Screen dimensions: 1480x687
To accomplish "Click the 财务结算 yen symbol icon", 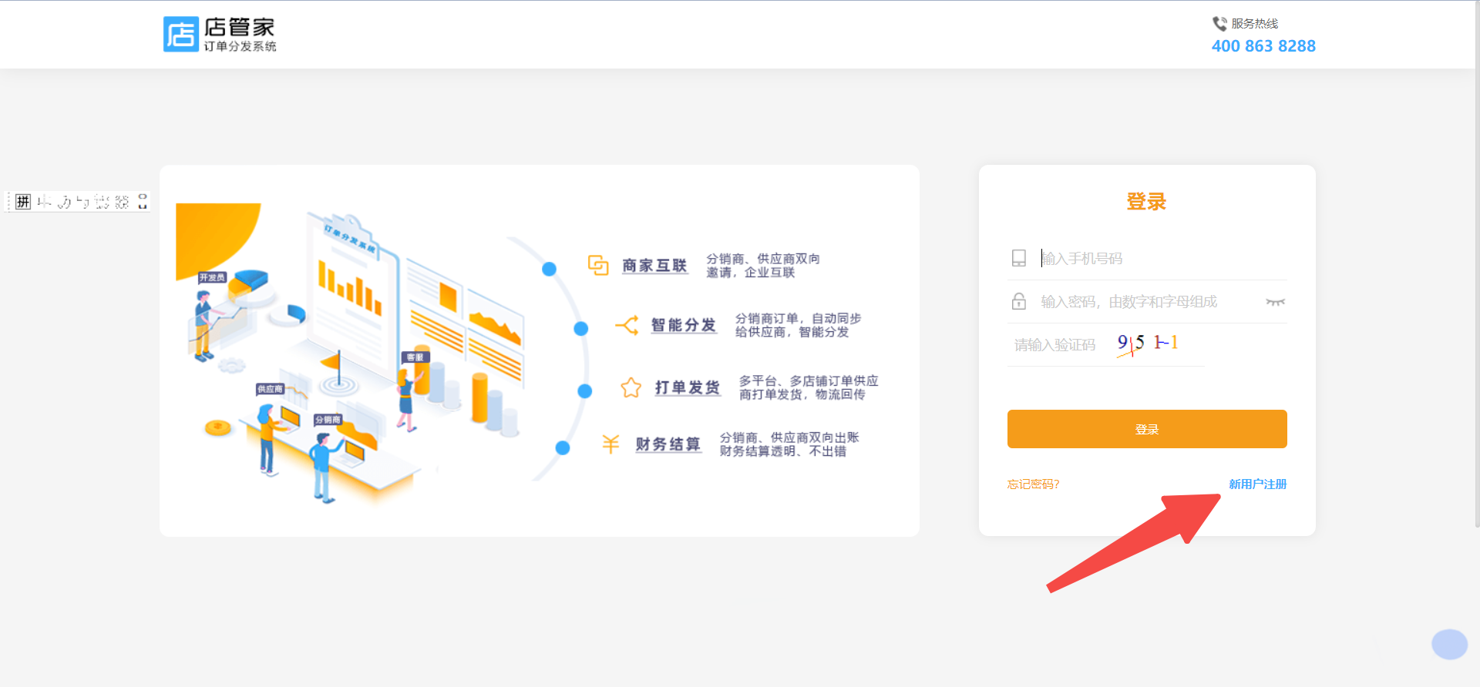I will (610, 444).
